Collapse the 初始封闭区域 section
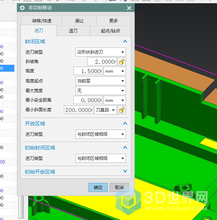The width and height of the screenshot is (217, 220). tap(125, 148)
